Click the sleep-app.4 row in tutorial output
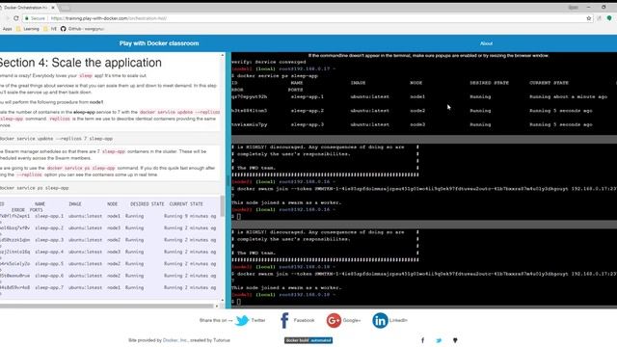617x347 pixels. click(108, 252)
